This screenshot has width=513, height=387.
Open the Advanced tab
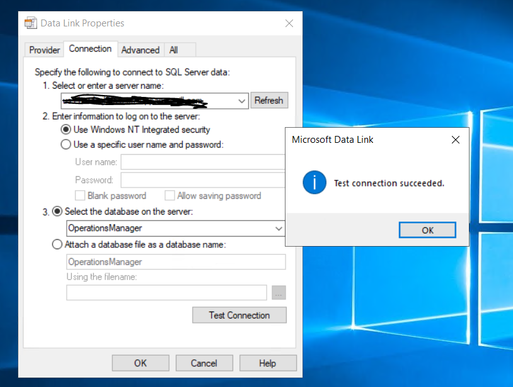(x=141, y=50)
